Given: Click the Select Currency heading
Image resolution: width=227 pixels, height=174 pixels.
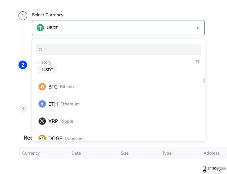Looking at the screenshot, I should coord(48,15).
